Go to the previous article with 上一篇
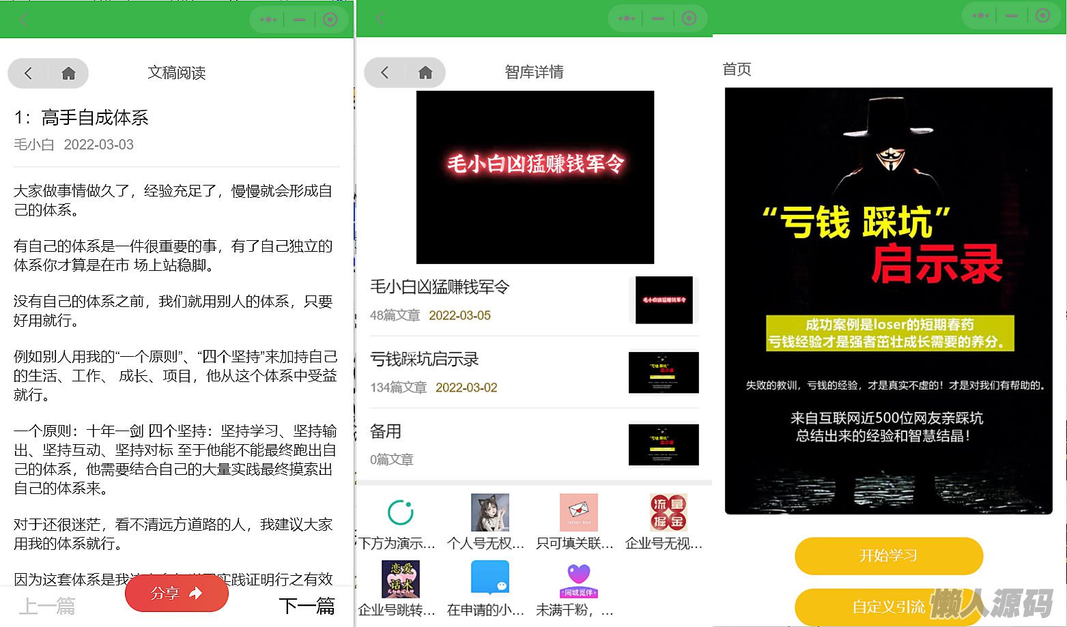Viewport: 1067px width, 627px height. click(46, 606)
